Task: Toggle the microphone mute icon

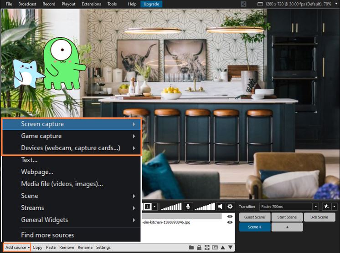Action: tap(188, 207)
